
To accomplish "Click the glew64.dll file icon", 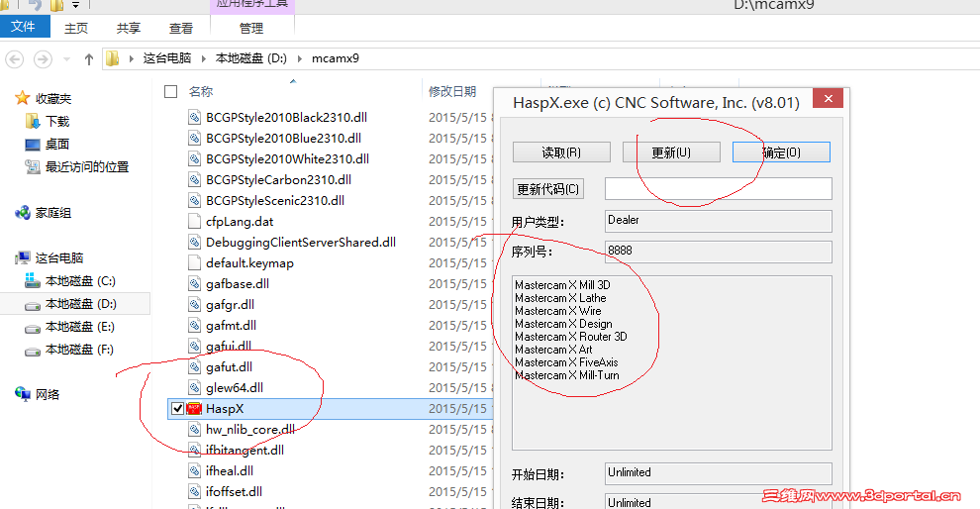I will click(194, 387).
